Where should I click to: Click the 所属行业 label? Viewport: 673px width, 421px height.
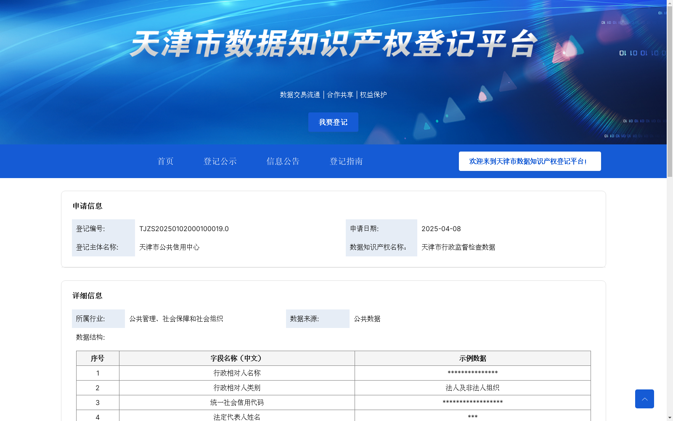pyautogui.click(x=90, y=319)
